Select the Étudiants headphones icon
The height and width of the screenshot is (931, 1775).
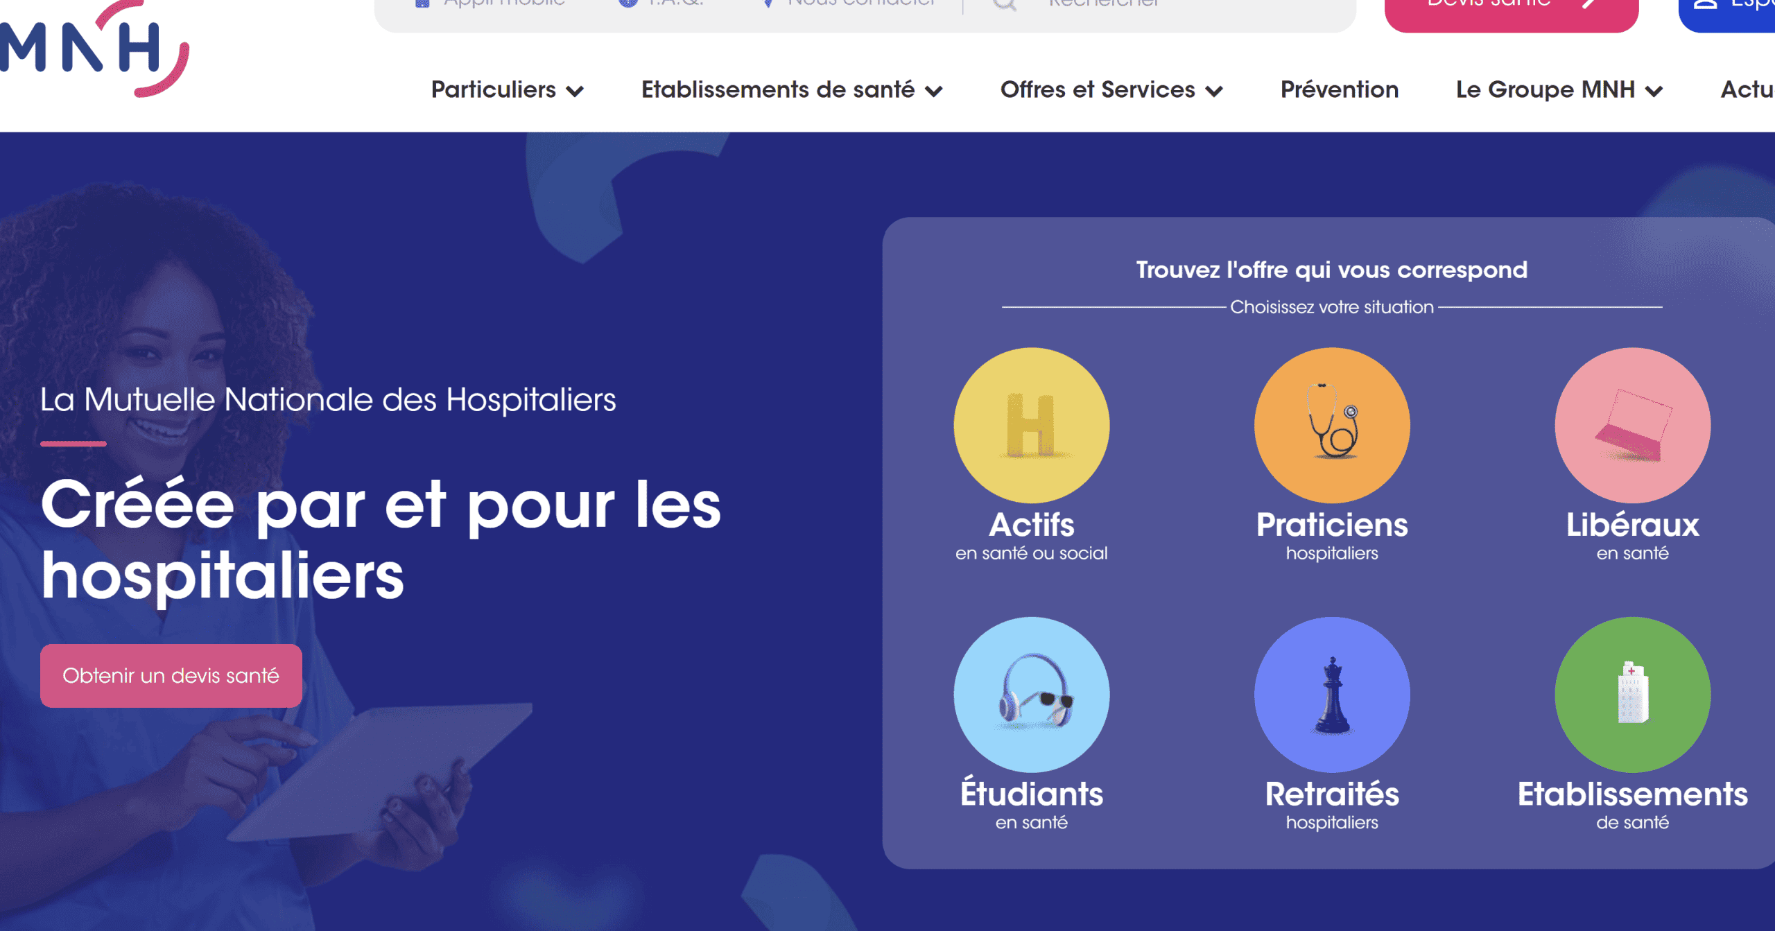click(x=1031, y=695)
